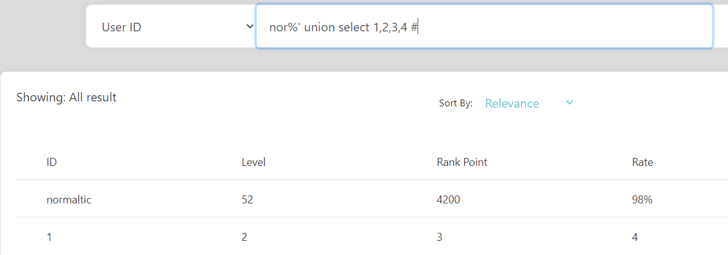Click the Showing: All result text
This screenshot has height=255, width=728.
pyautogui.click(x=67, y=98)
